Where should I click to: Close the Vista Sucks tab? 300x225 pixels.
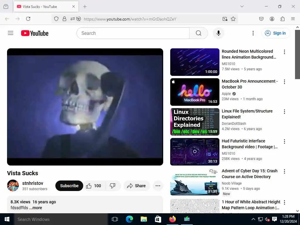(74, 6)
